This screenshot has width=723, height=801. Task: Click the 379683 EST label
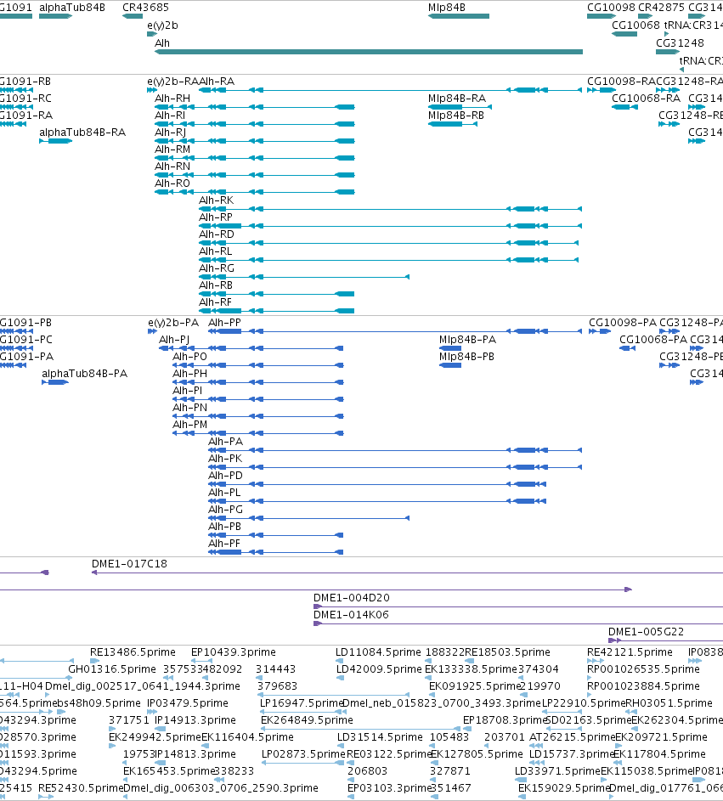click(x=276, y=685)
